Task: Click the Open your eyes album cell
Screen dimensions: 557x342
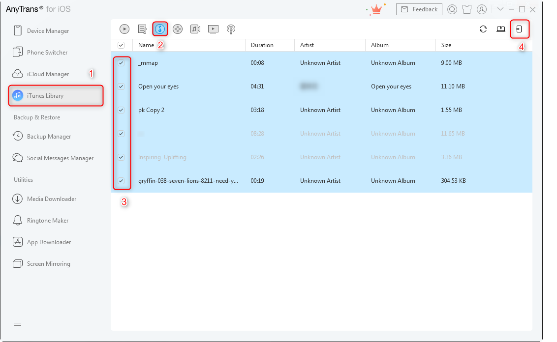Action: click(x=391, y=86)
